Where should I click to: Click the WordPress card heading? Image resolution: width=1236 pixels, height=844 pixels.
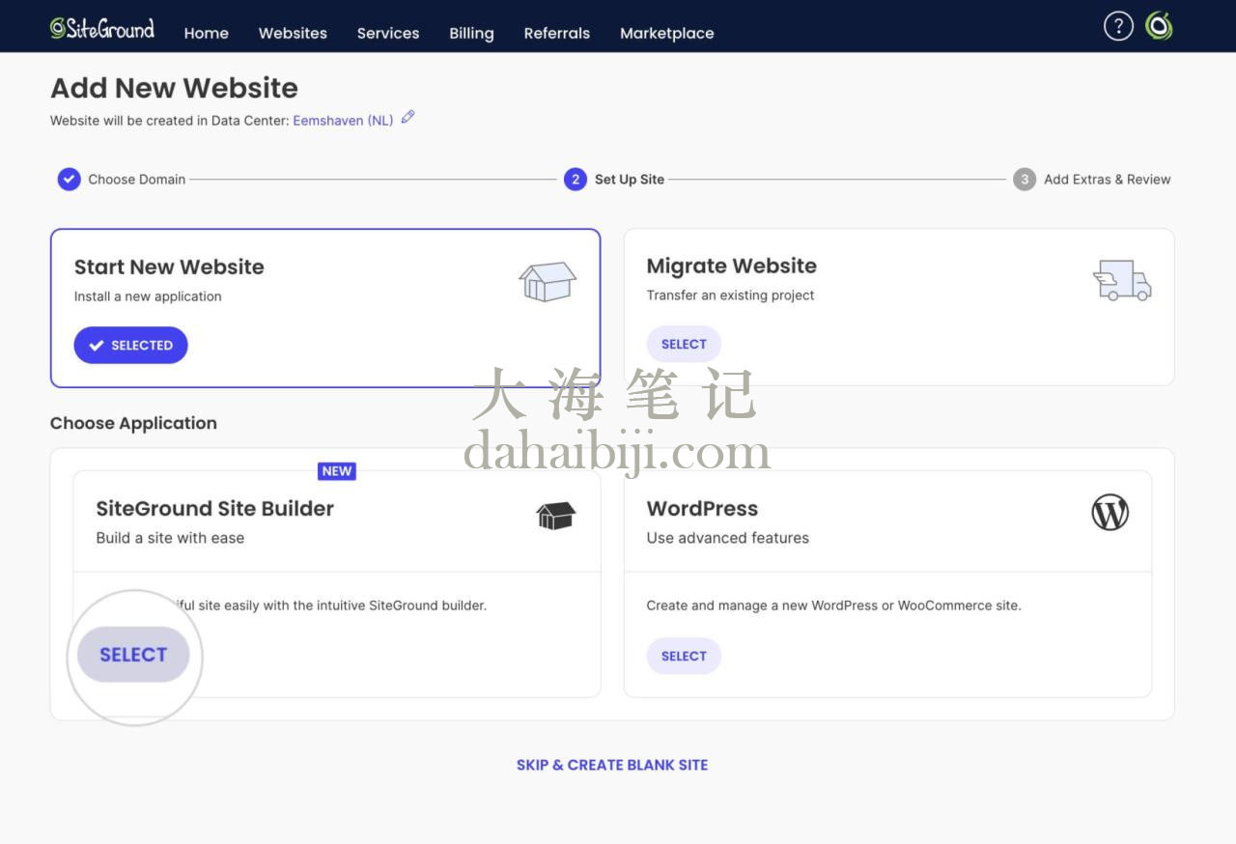pos(702,509)
